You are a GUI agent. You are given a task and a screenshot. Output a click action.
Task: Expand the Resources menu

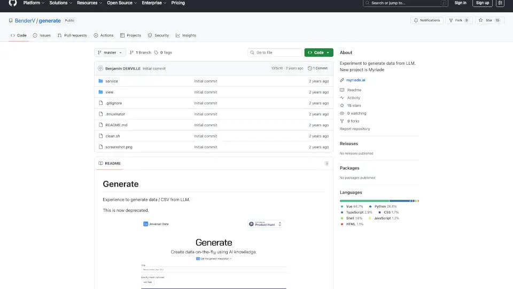pyautogui.click(x=89, y=3)
